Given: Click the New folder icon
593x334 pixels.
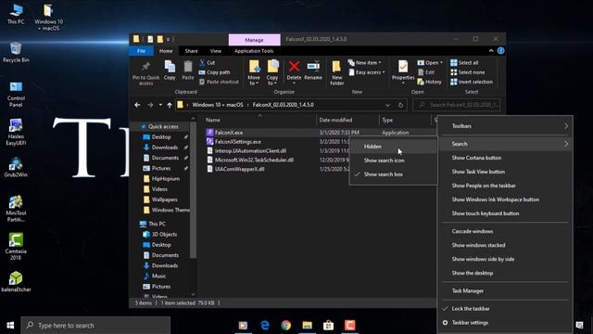Looking at the screenshot, I should pyautogui.click(x=336, y=67).
